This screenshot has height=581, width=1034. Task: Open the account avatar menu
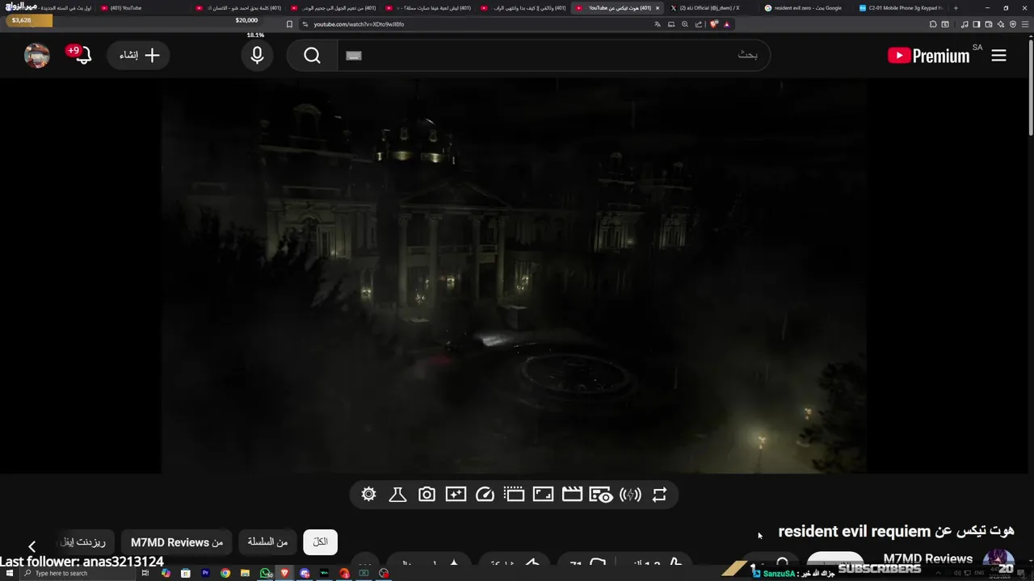pyautogui.click(x=37, y=55)
